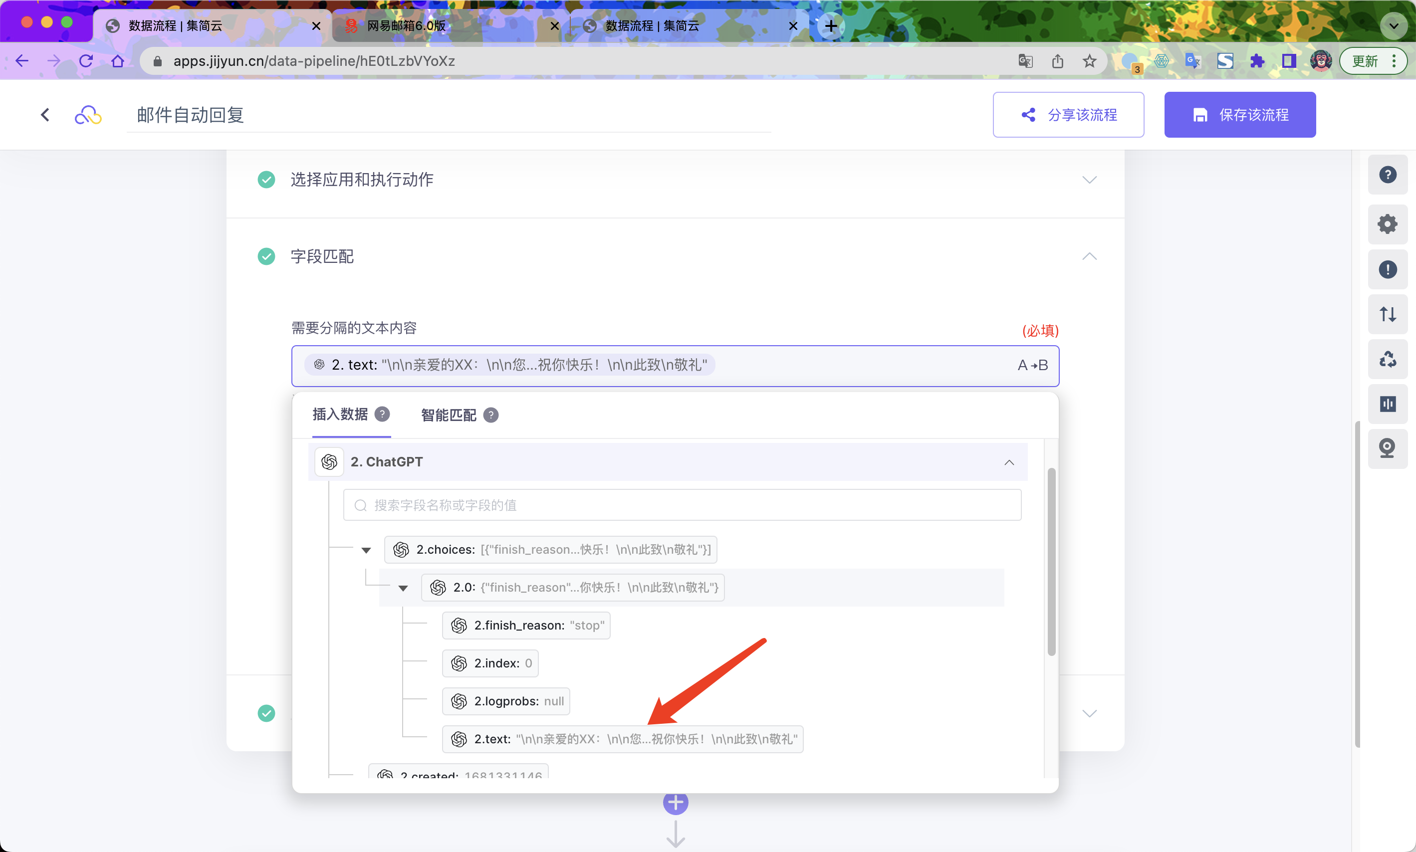Open the gear settings sidebar icon
The image size is (1416, 852).
pyautogui.click(x=1387, y=224)
